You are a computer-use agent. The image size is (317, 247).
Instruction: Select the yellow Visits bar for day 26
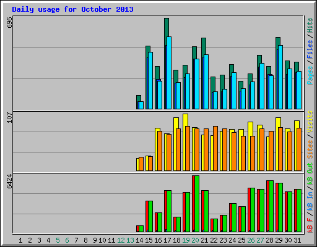[250, 129]
